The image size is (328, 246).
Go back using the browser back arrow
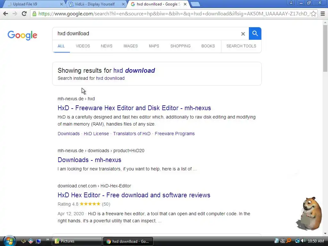coord(6,13)
